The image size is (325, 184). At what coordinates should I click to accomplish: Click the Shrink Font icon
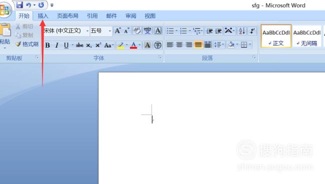[x=126, y=31]
